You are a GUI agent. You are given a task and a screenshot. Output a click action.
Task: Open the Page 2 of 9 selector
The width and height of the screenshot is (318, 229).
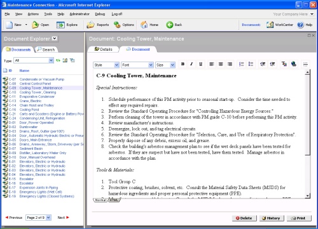(x=38, y=218)
